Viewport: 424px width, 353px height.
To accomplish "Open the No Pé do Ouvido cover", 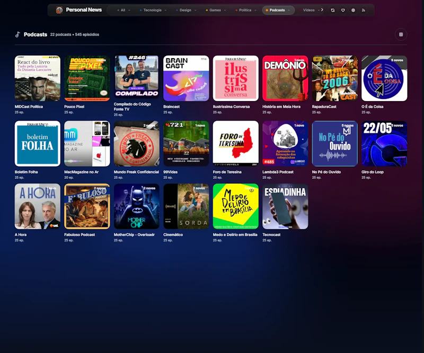I will click(335, 143).
